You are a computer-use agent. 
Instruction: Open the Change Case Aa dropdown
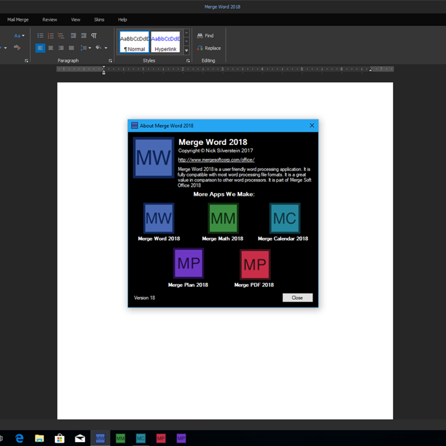tap(19, 36)
